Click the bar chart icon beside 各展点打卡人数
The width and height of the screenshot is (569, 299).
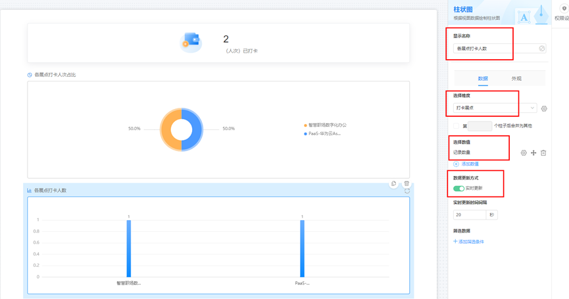point(29,191)
